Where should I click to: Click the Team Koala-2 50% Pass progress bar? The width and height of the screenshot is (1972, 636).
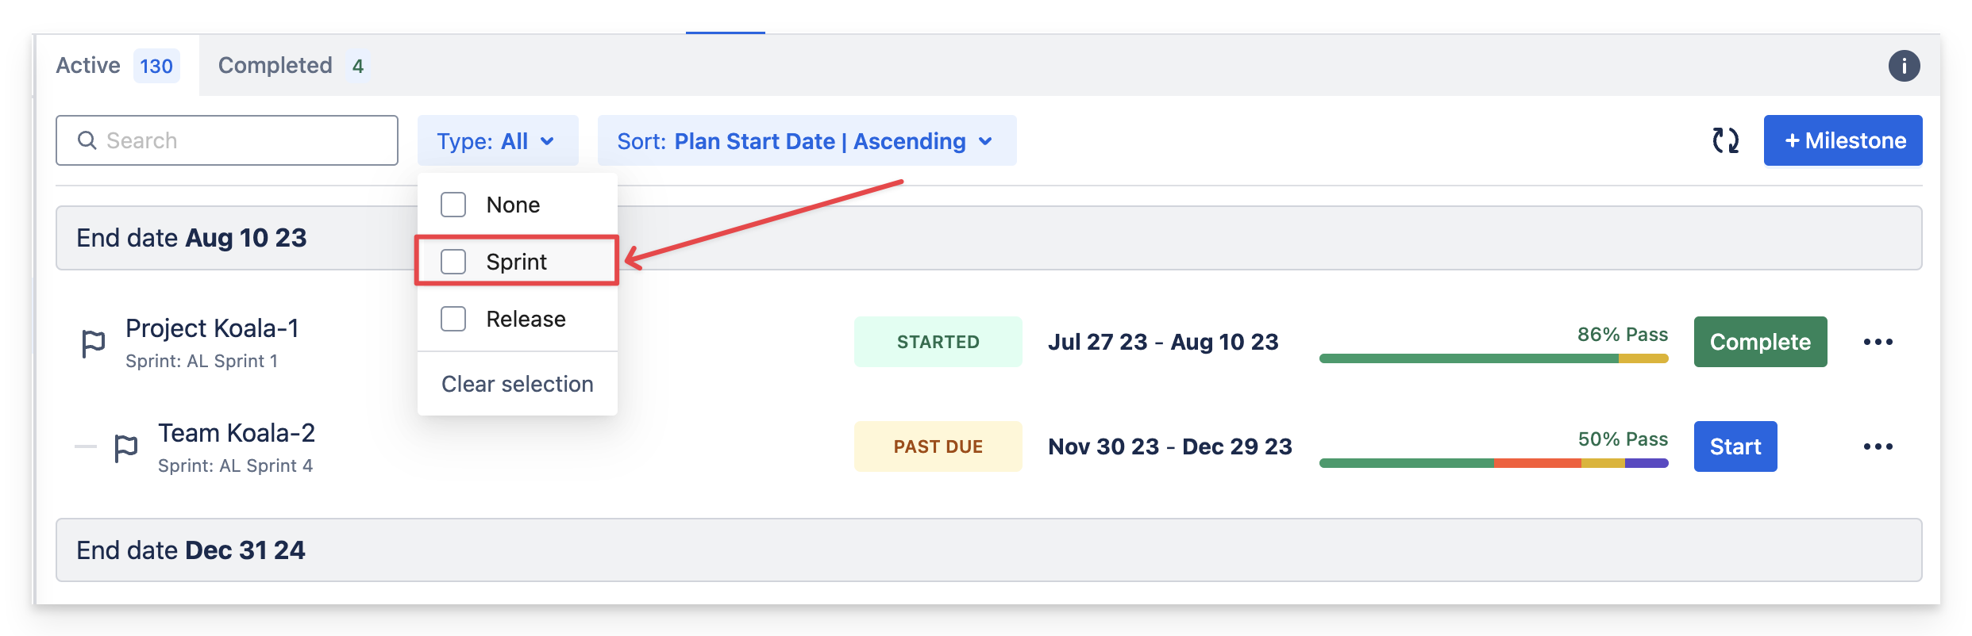[x=1493, y=463]
